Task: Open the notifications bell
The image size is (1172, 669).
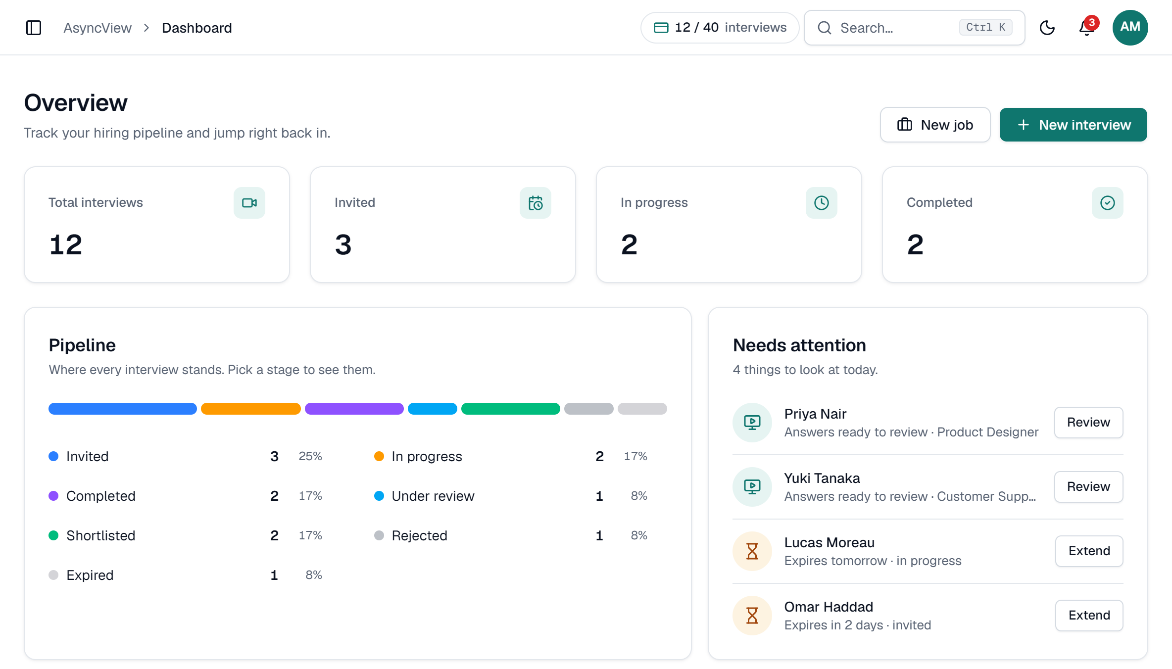Action: pos(1087,28)
